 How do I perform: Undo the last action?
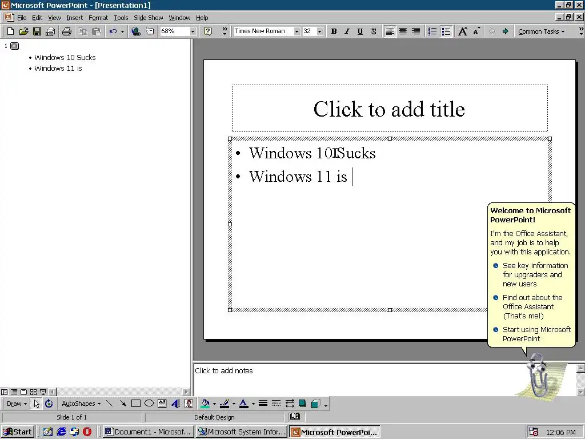(113, 31)
